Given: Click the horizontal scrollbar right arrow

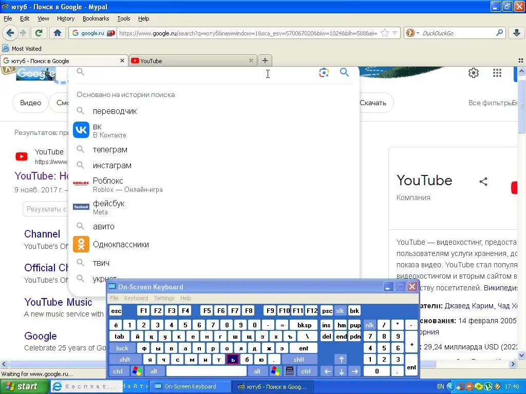Looking at the screenshot, I should pyautogui.click(x=513, y=364).
